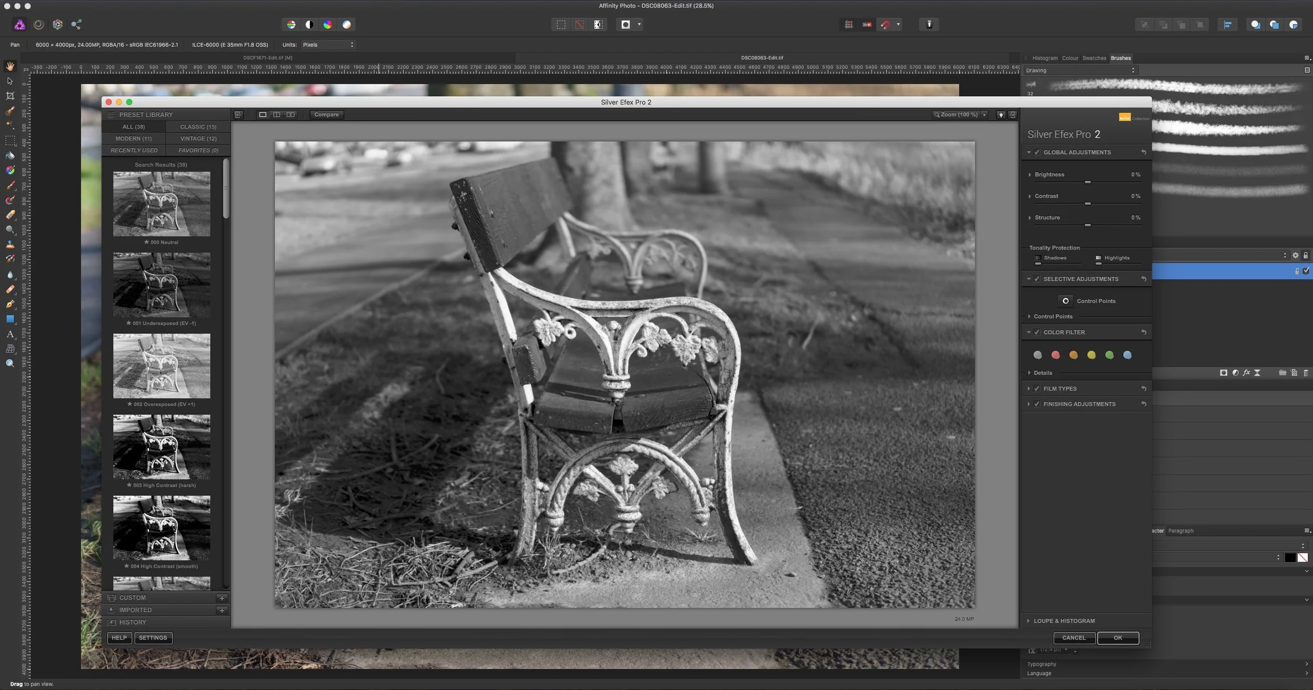The height and width of the screenshot is (690, 1313).
Task: Switch to split preview view mode
Action: click(276, 114)
